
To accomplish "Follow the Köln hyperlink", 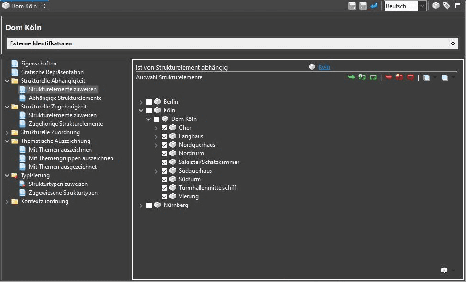I will (324, 67).
